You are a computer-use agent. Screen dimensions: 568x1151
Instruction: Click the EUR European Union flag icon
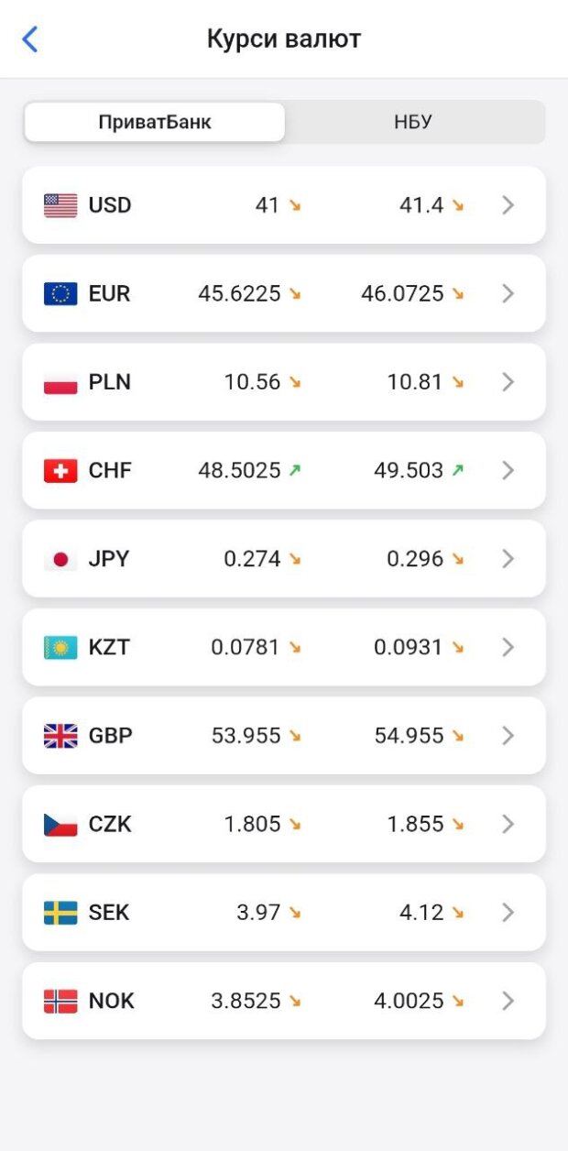pyautogui.click(x=60, y=293)
